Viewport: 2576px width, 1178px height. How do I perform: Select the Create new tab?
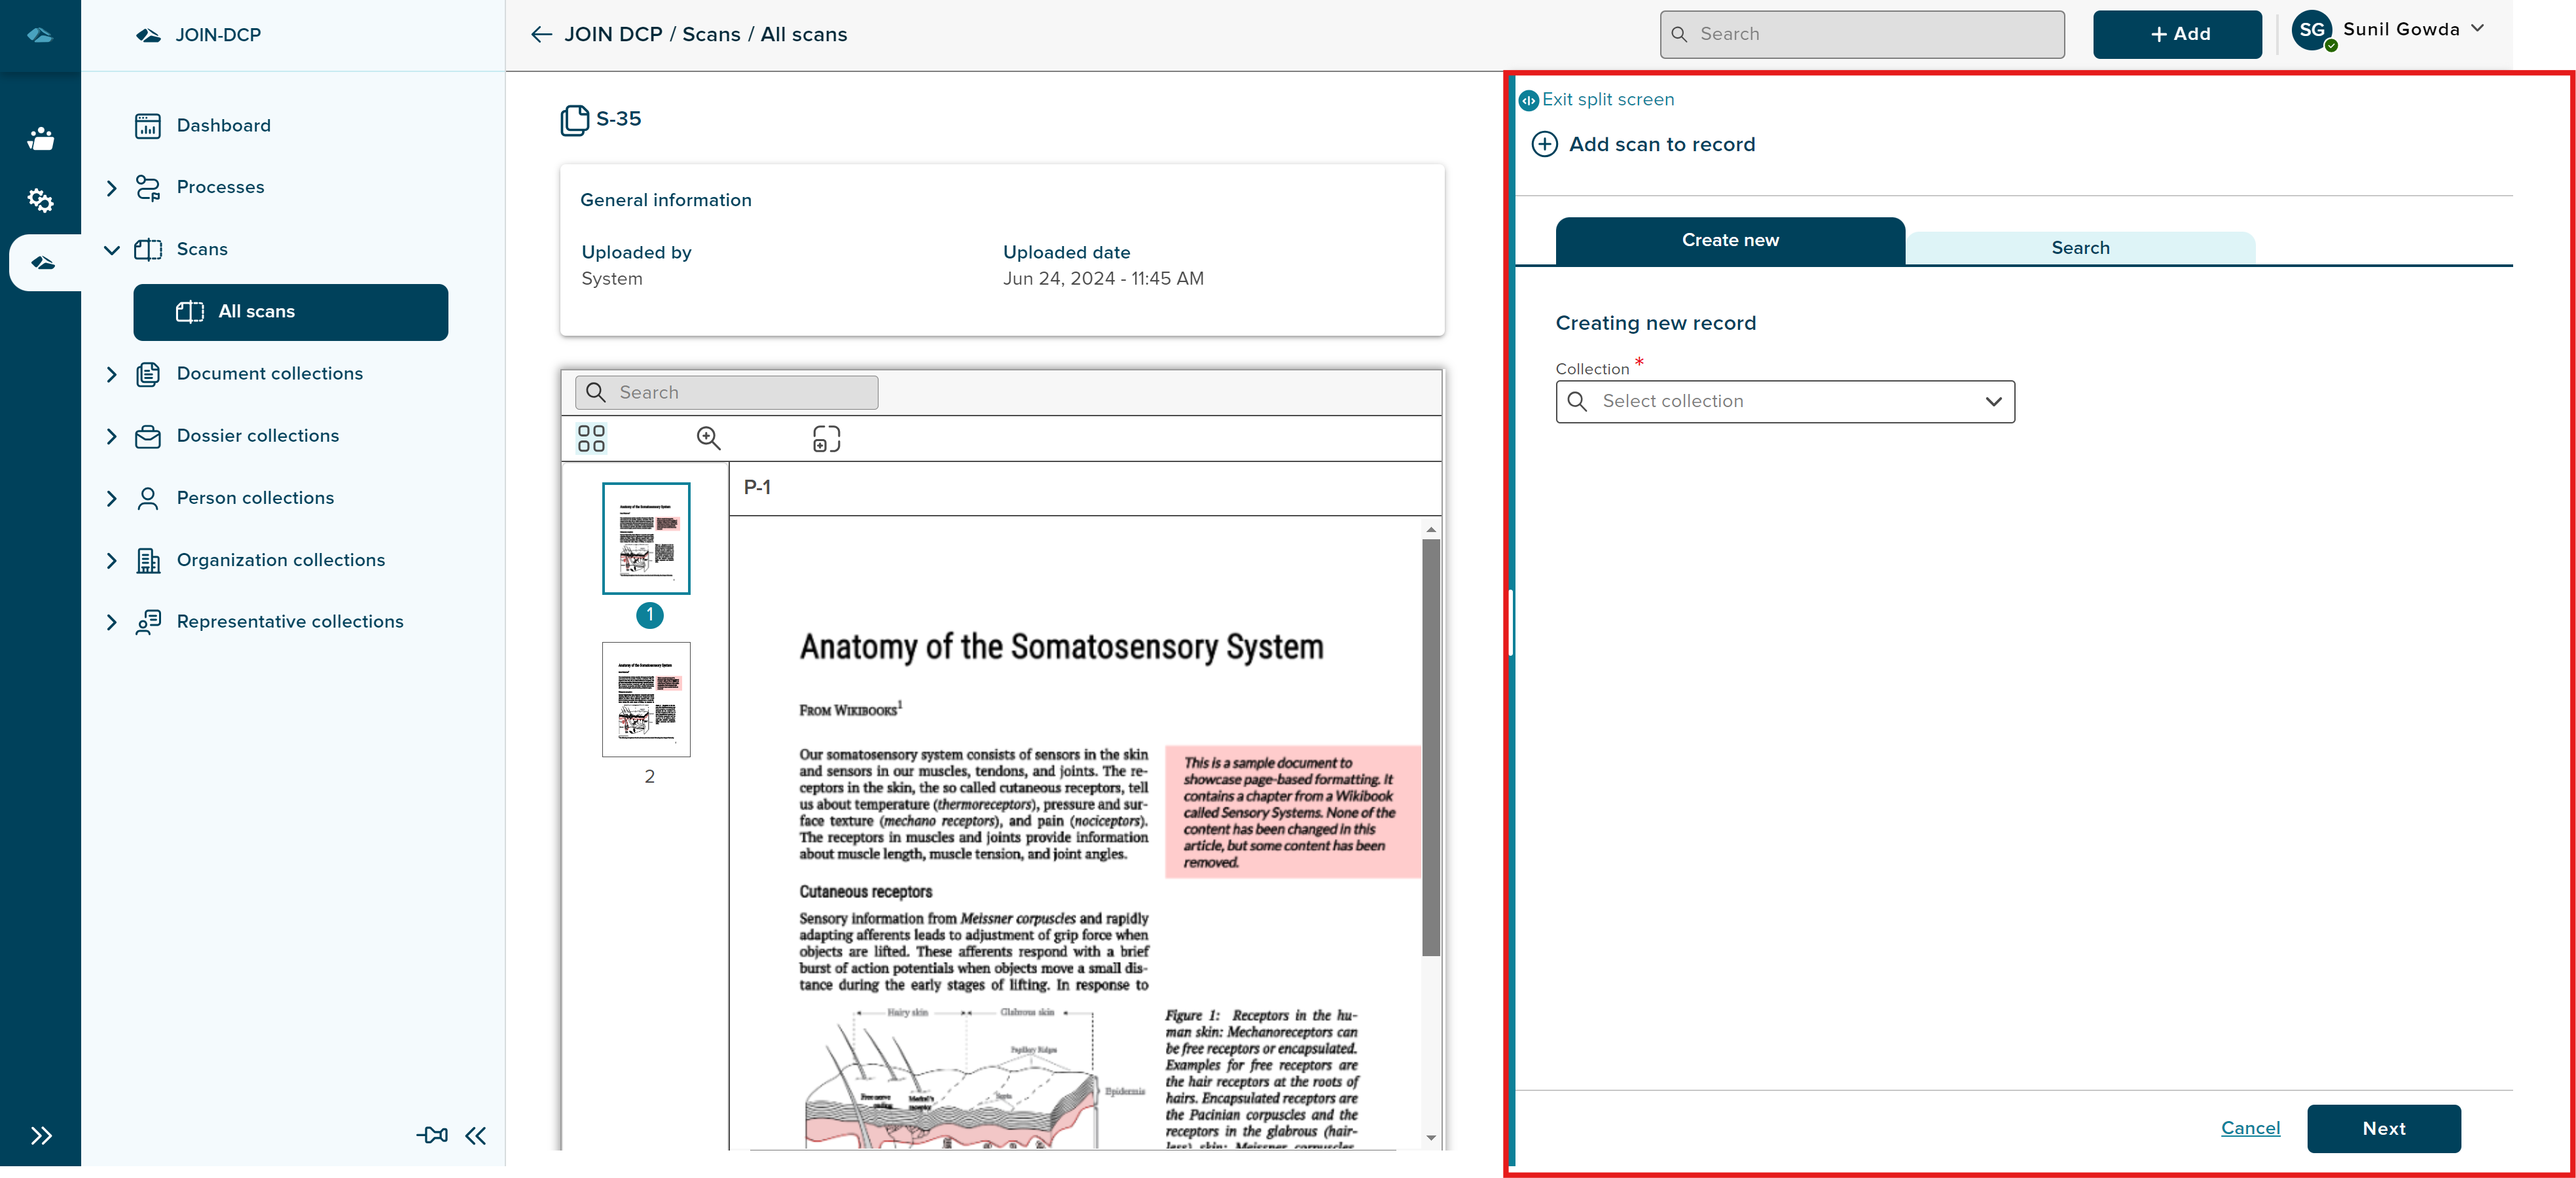[1730, 241]
